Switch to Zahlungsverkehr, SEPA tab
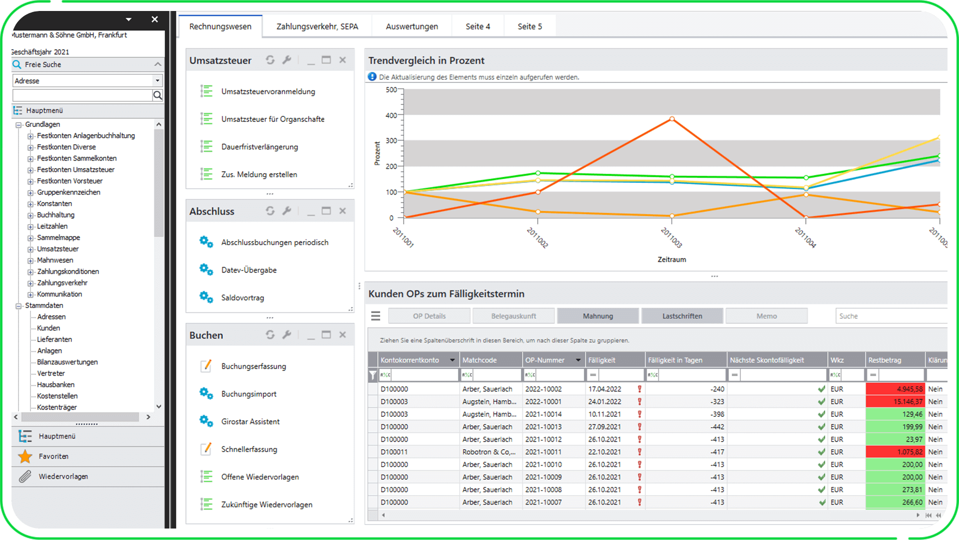This screenshot has width=959, height=540. pos(317,26)
